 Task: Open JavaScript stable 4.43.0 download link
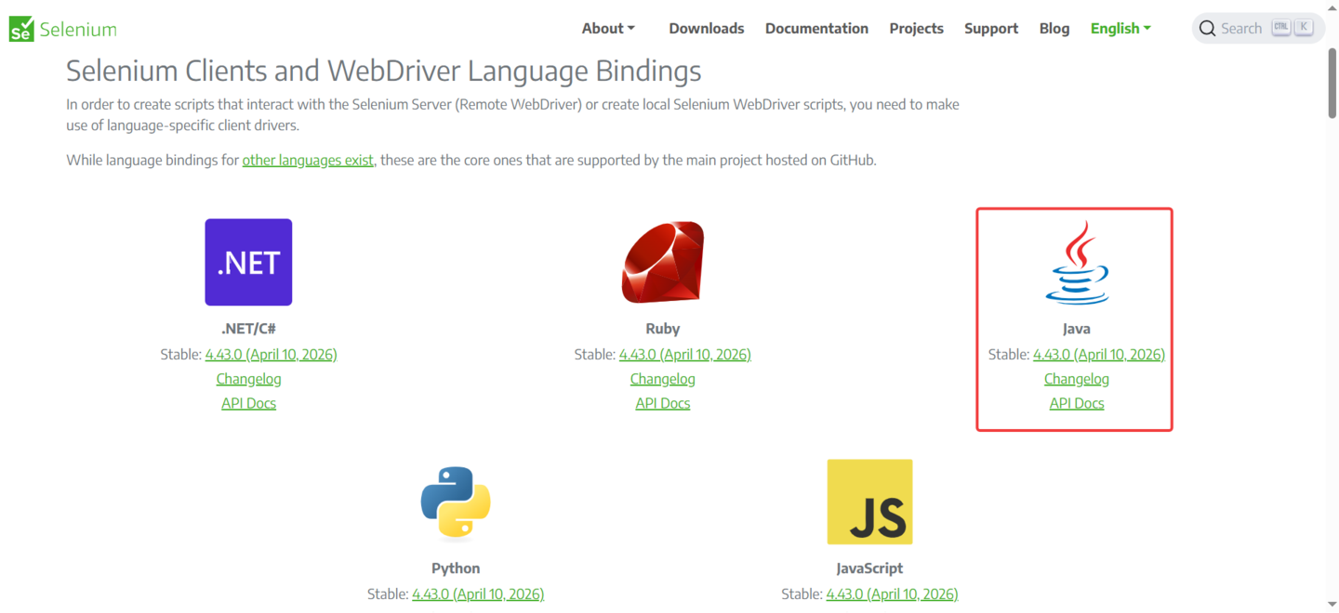click(892, 593)
